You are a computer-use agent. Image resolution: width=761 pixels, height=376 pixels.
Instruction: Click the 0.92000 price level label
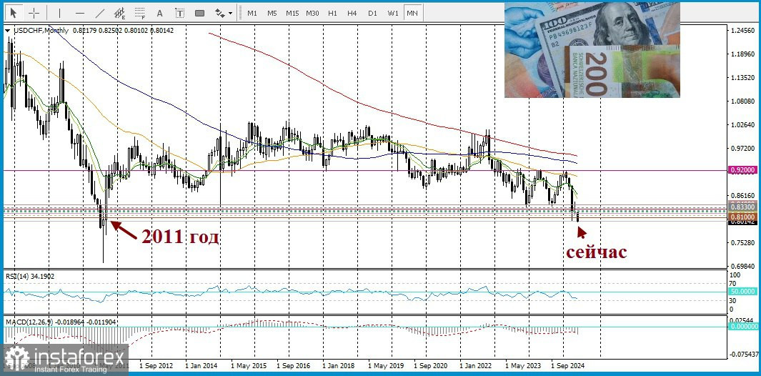click(742, 171)
